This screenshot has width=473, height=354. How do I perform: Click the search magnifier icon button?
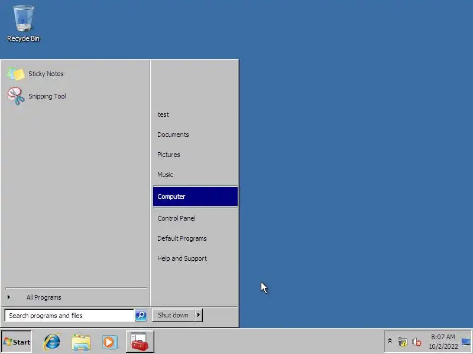[x=141, y=315]
